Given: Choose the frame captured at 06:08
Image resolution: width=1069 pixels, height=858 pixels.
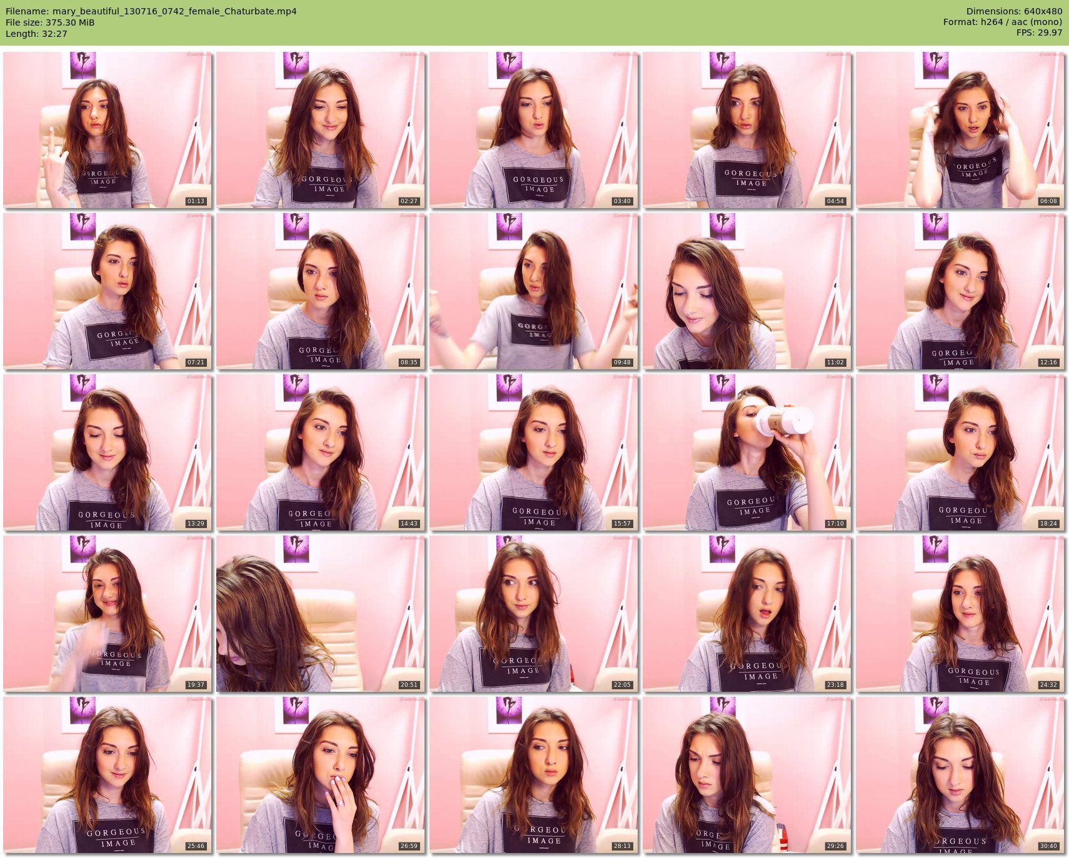Looking at the screenshot, I should [960, 129].
